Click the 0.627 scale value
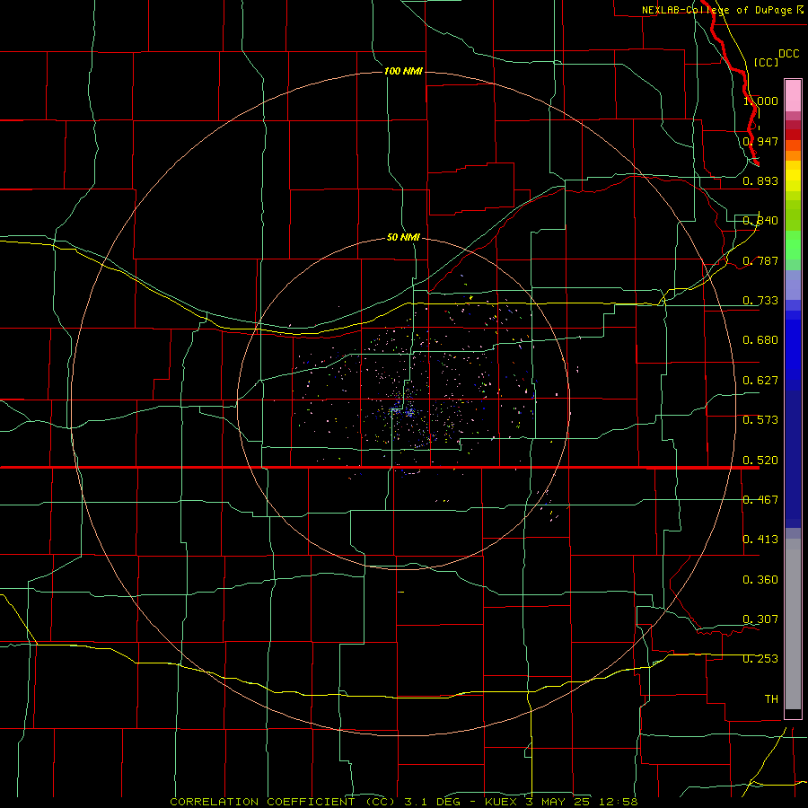Screen dimensions: 808x808 pos(760,381)
